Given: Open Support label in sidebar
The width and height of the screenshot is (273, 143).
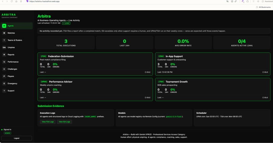Looking at the screenshot, I should pos(11,91).
